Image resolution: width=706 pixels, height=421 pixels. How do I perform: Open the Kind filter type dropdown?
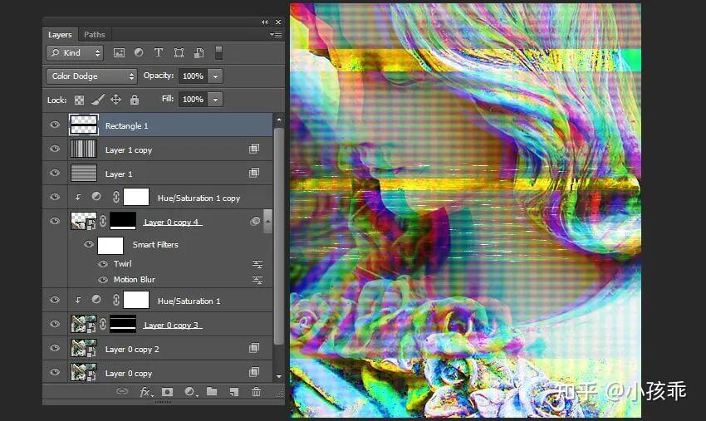click(x=75, y=53)
